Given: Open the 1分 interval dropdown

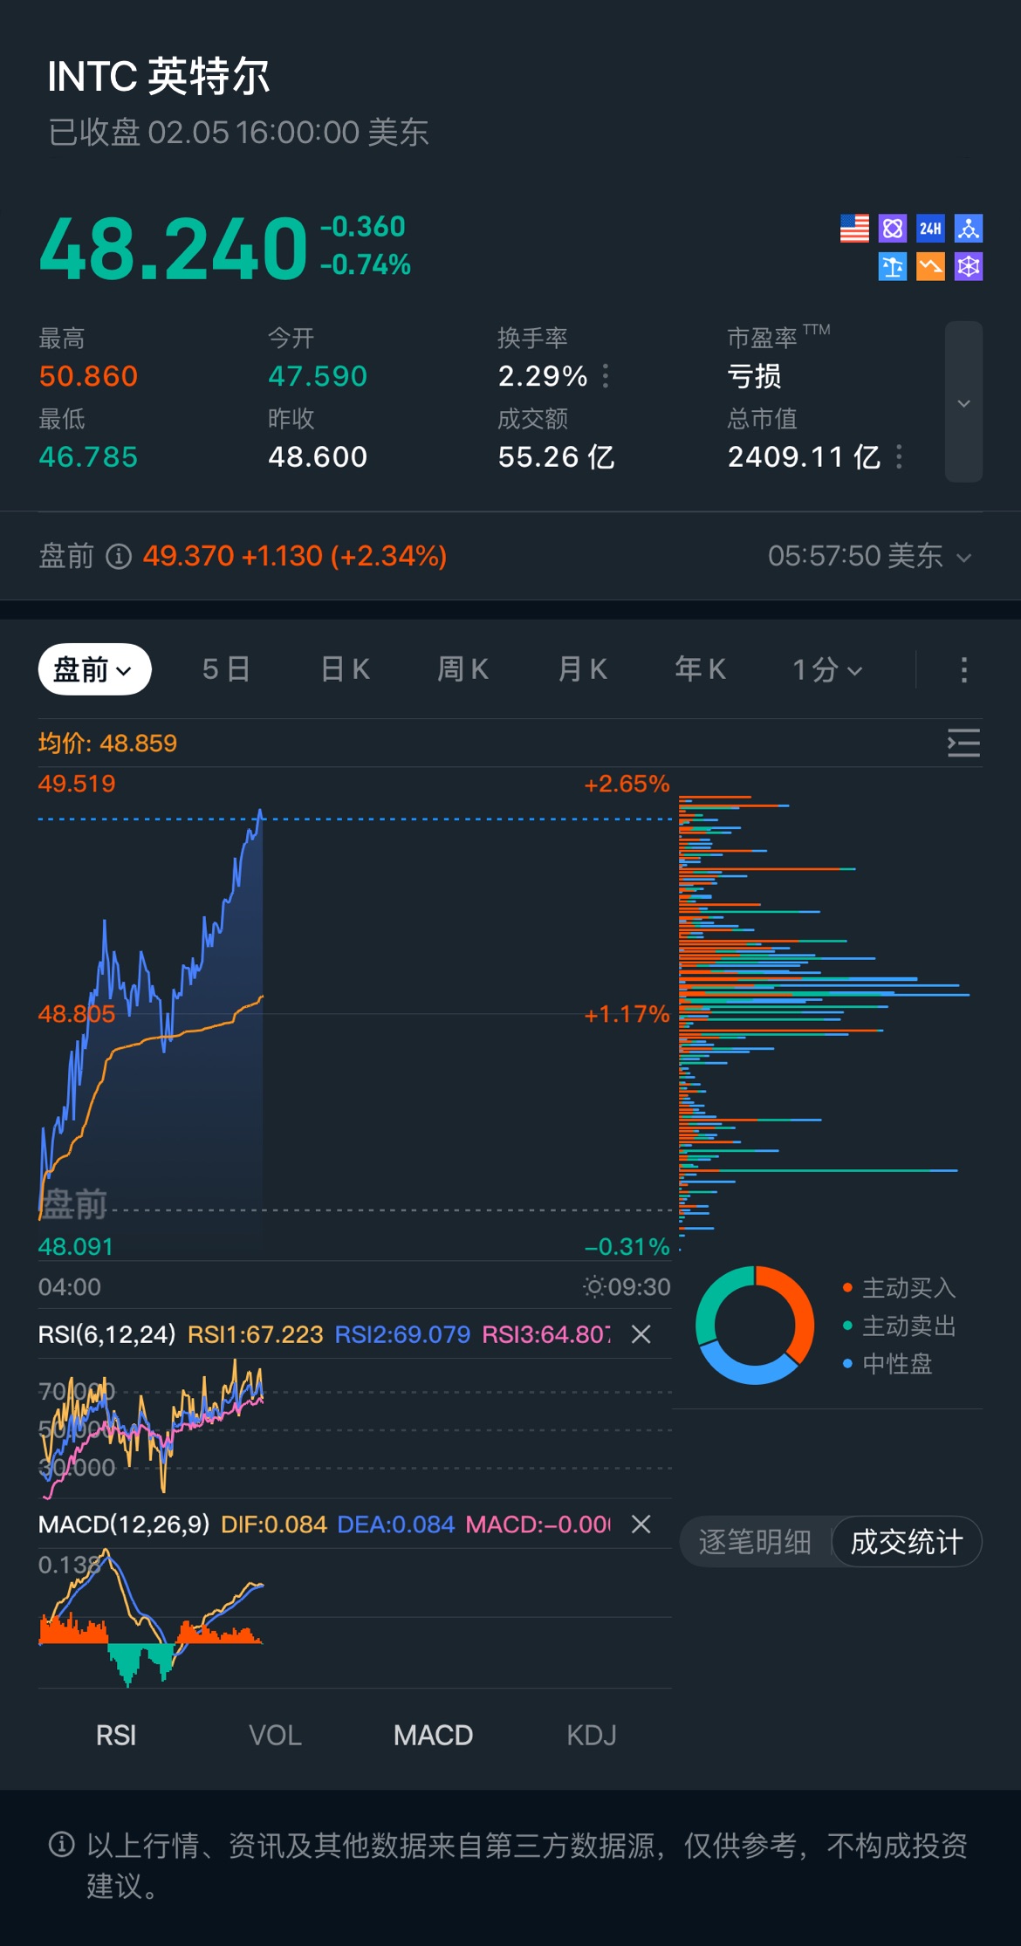Looking at the screenshot, I should [827, 669].
